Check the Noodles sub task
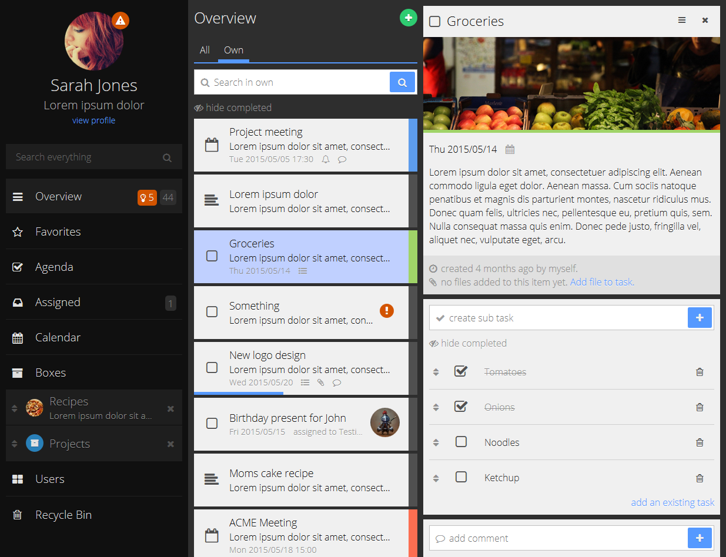Viewport: 726px width, 557px height. point(461,441)
